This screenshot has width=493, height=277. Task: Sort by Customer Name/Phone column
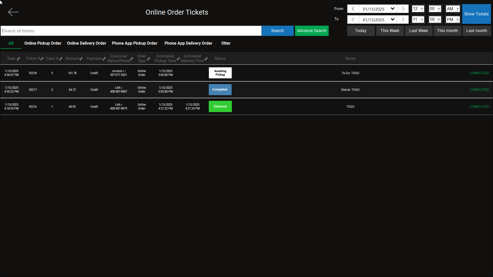(131, 58)
